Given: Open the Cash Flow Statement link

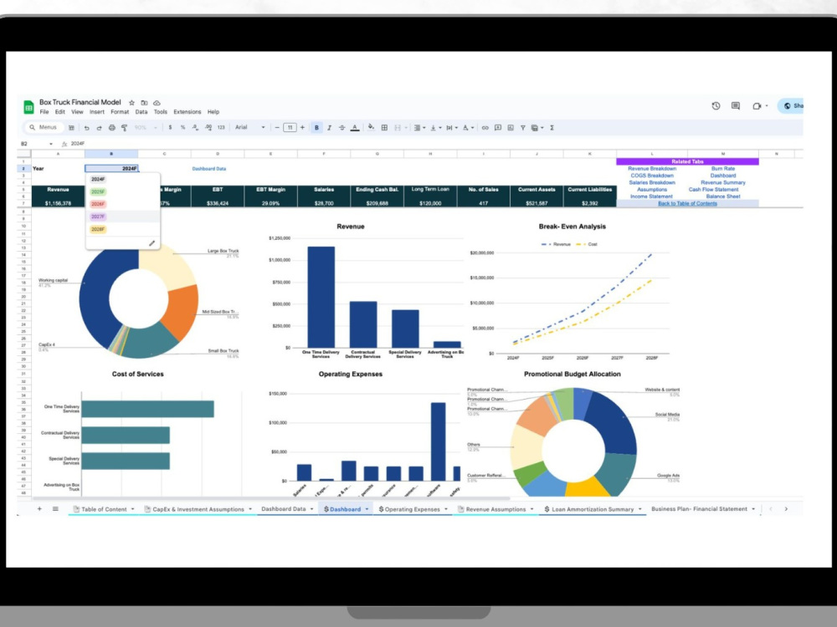Looking at the screenshot, I should tap(714, 190).
